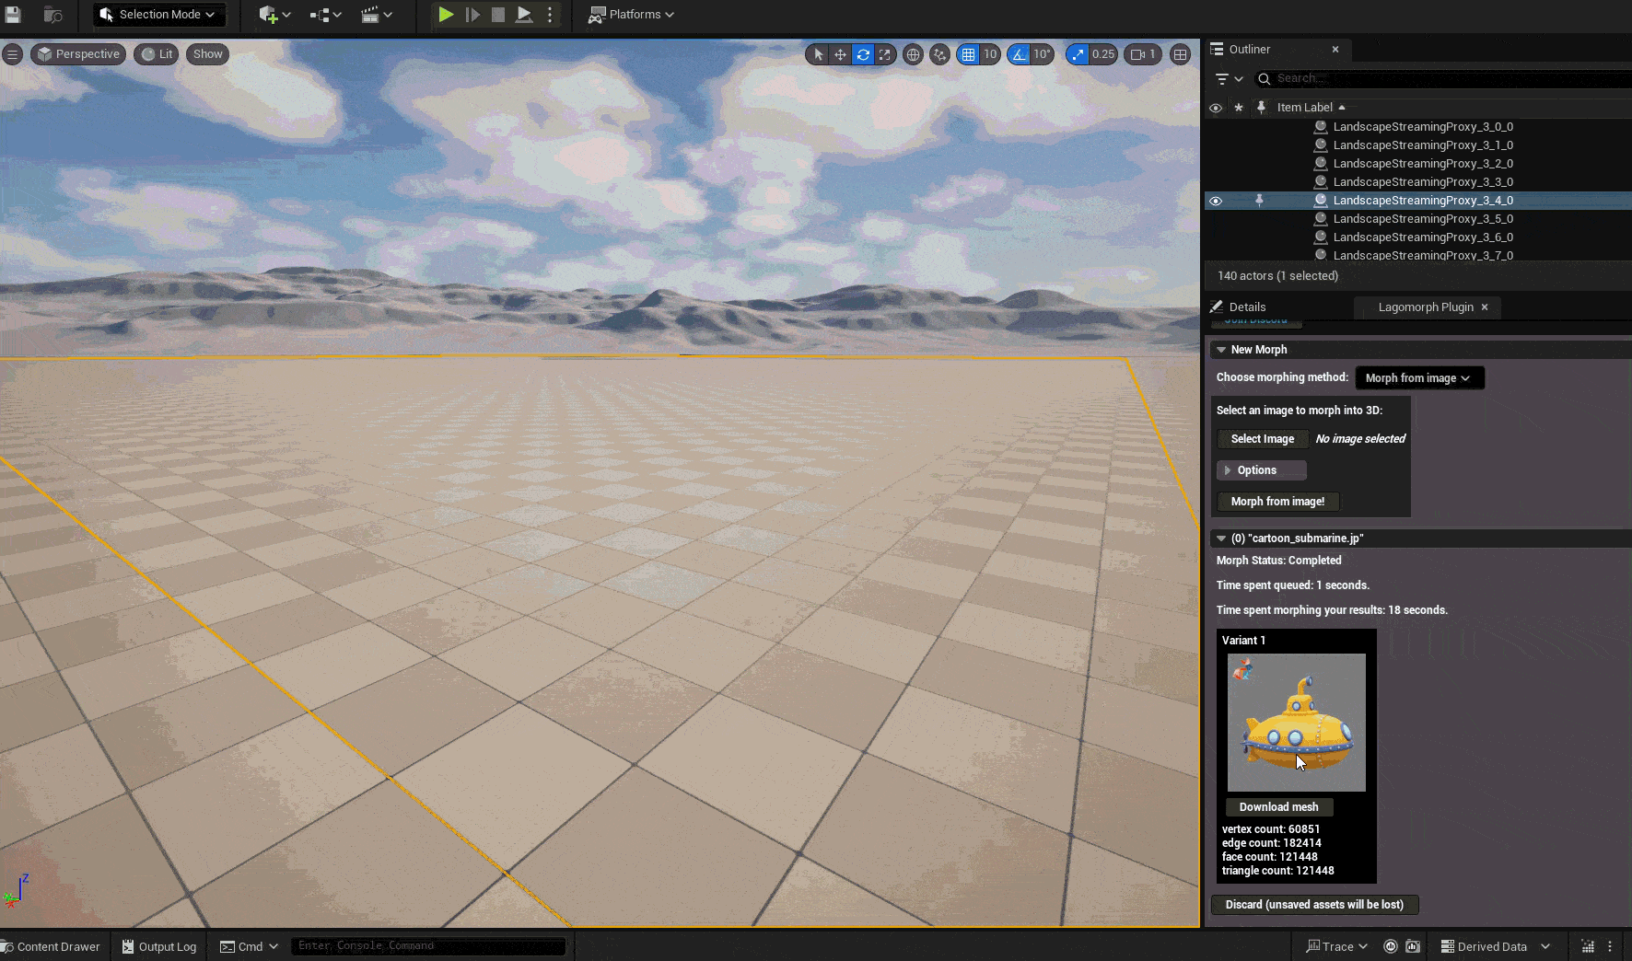Select the scale transform tool

click(885, 54)
